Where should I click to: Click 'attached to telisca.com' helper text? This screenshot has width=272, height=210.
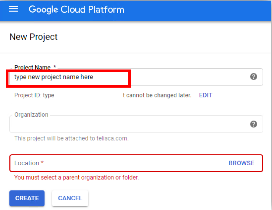click(71, 139)
